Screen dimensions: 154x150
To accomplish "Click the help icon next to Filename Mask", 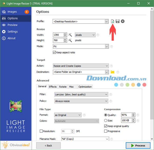I will pos(111,139).
